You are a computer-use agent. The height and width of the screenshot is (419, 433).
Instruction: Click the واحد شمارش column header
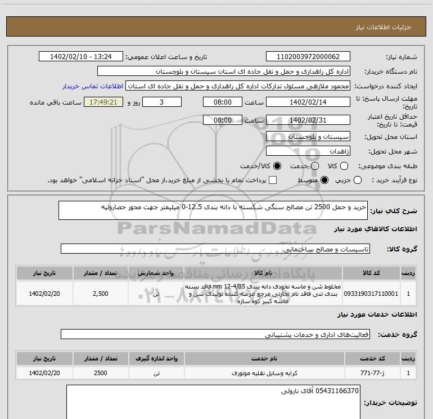click(156, 273)
